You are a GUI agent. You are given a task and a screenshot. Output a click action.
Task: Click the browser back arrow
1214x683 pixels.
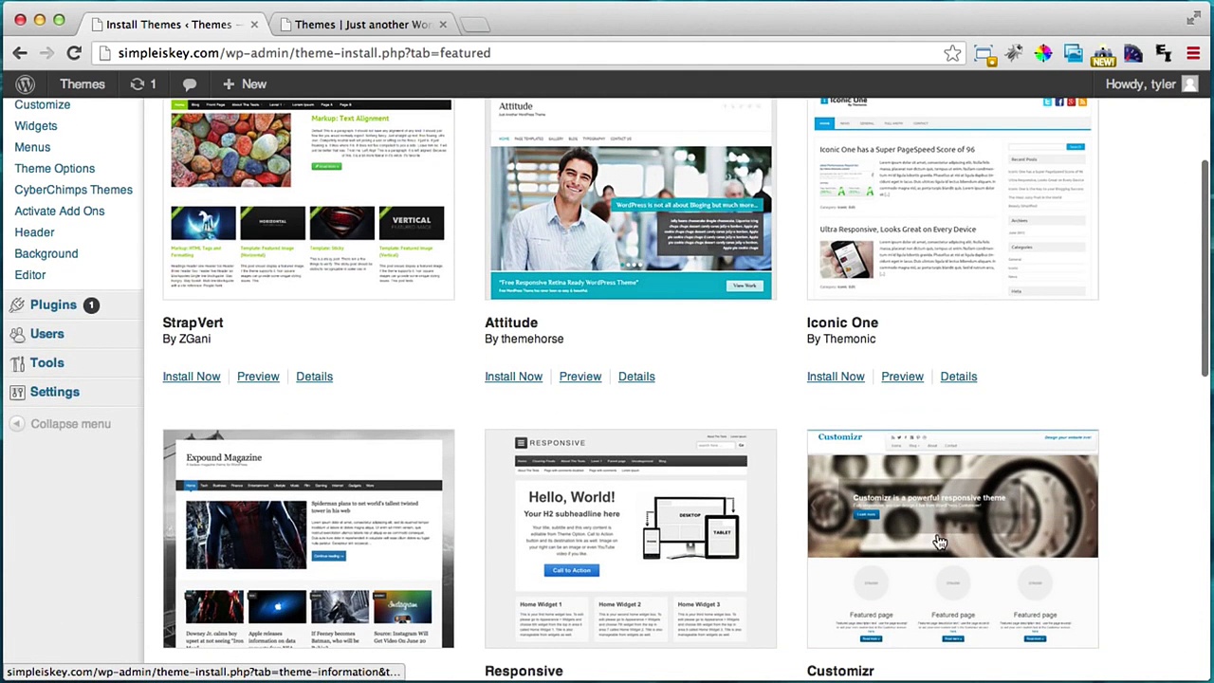tap(20, 53)
